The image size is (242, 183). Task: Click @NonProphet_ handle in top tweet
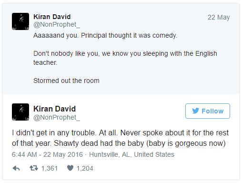click(x=57, y=25)
